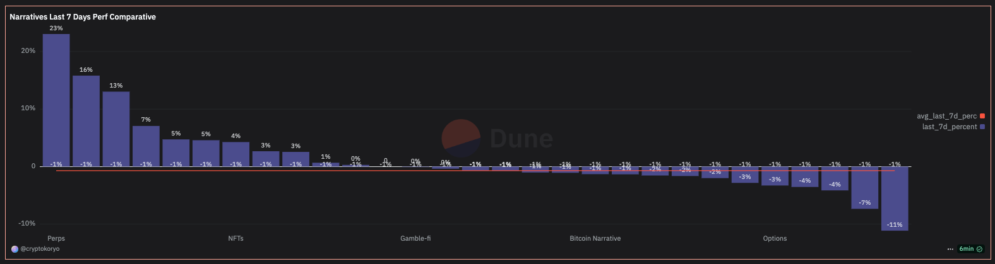This screenshot has height=264, width=995.
Task: Click the Perps x-axis label
Action: point(56,238)
